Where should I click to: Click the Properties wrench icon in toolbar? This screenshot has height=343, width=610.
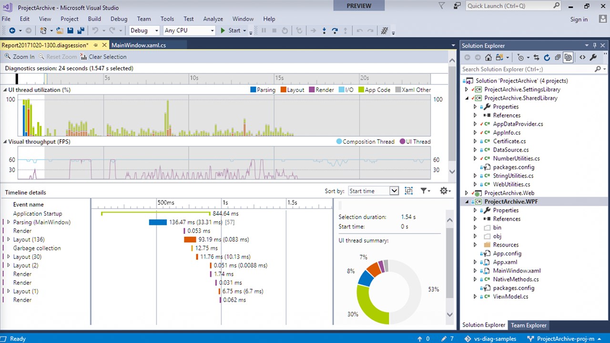[x=593, y=58]
